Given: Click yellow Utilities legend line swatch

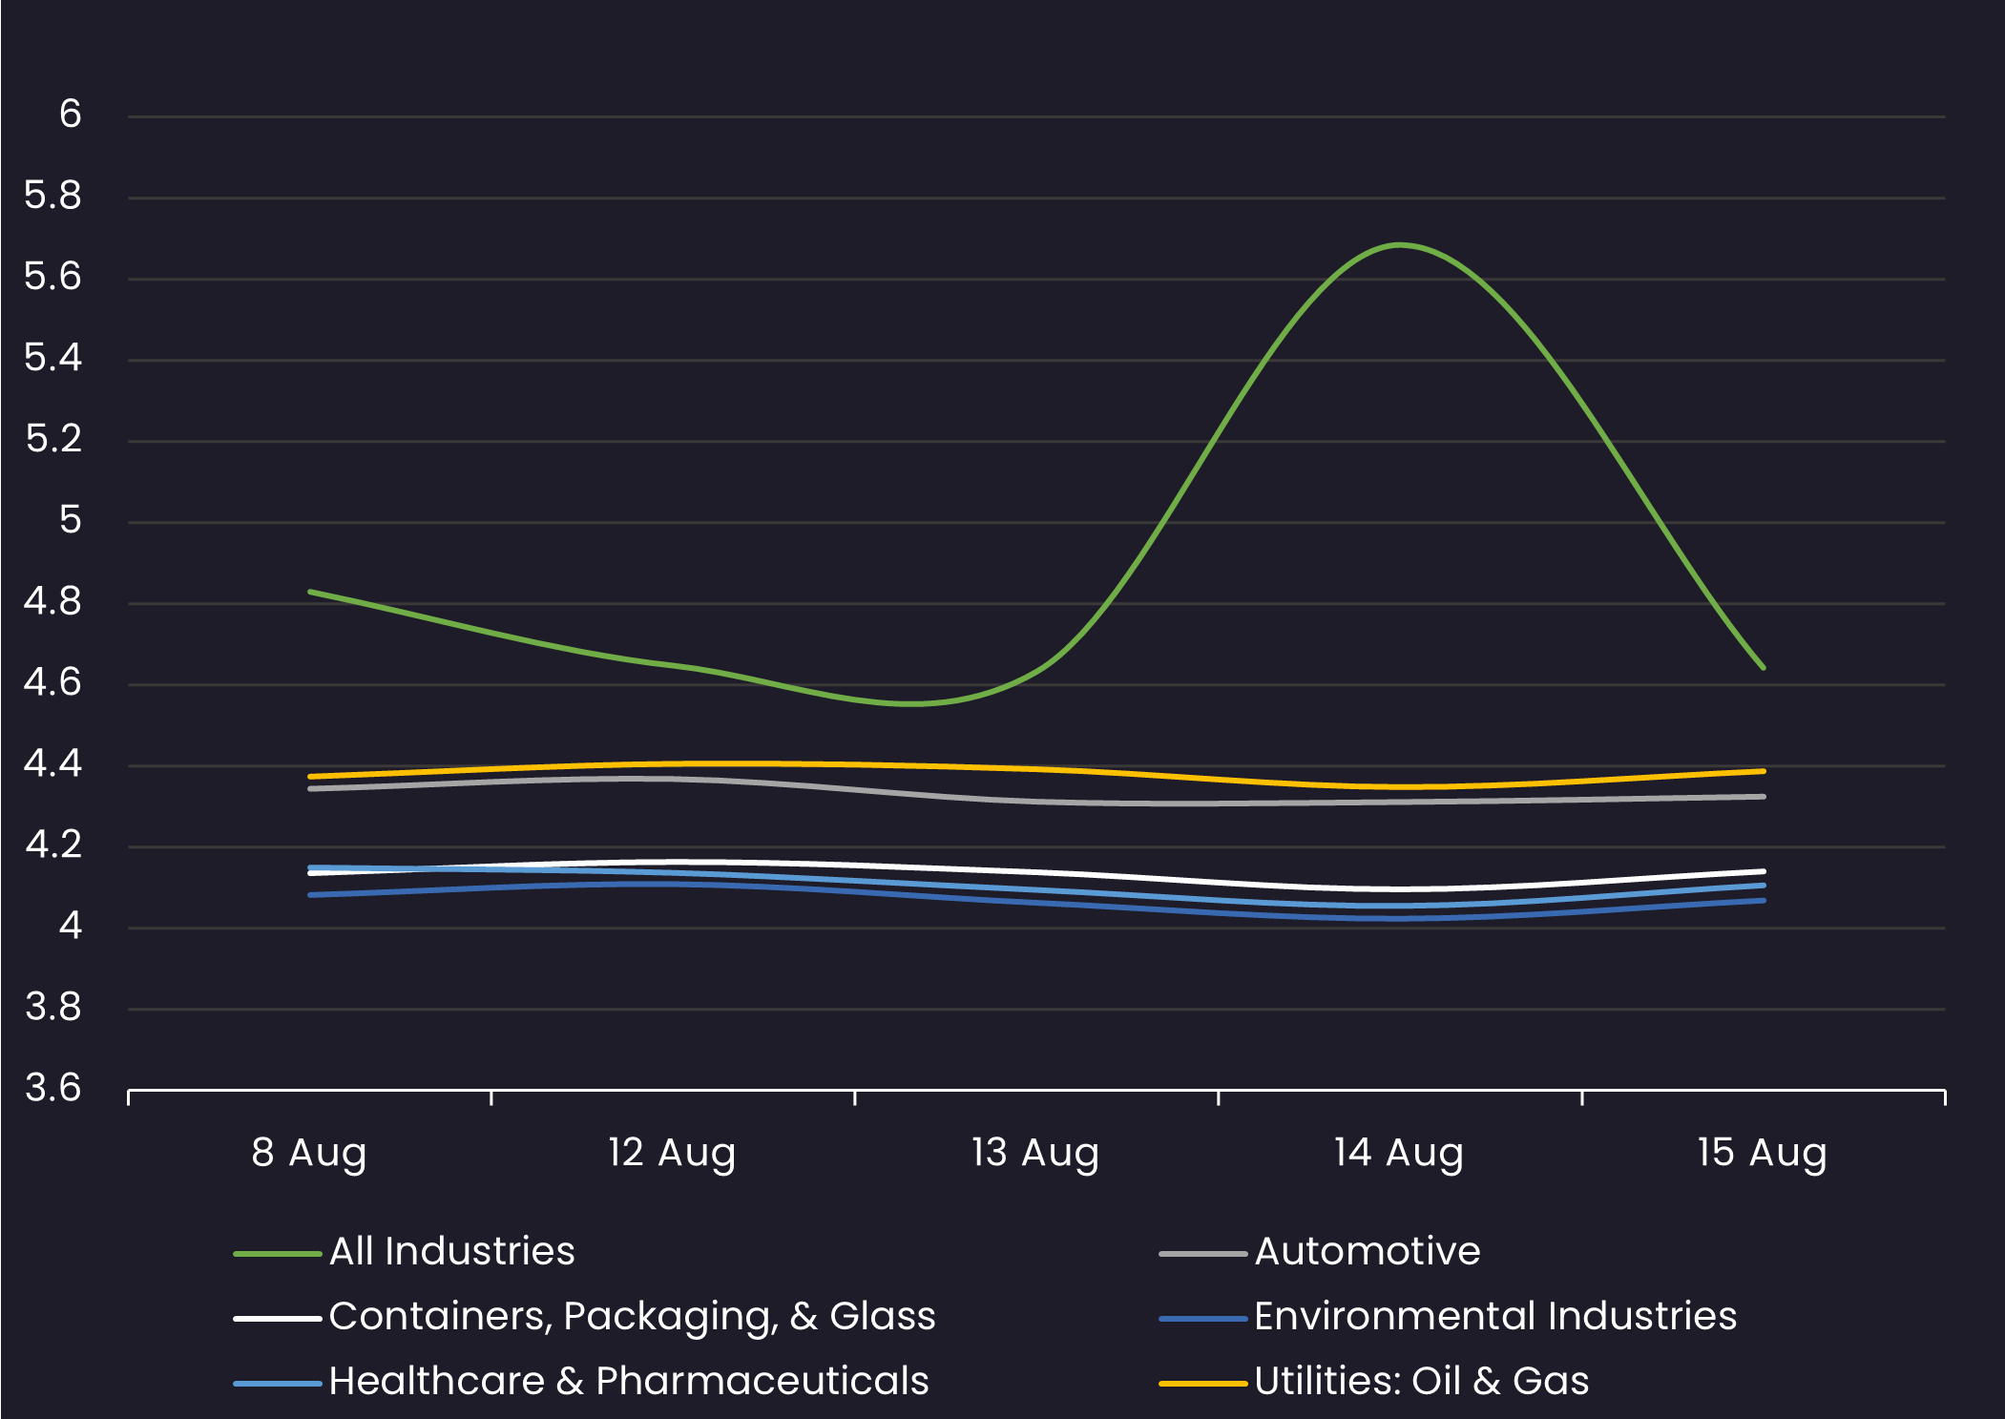Looking at the screenshot, I should [1202, 1384].
